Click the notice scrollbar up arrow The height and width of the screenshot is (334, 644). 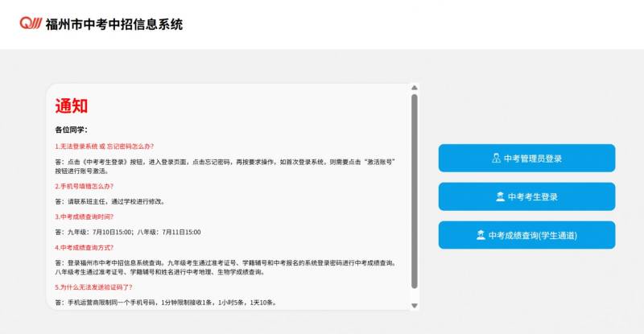pyautogui.click(x=415, y=89)
